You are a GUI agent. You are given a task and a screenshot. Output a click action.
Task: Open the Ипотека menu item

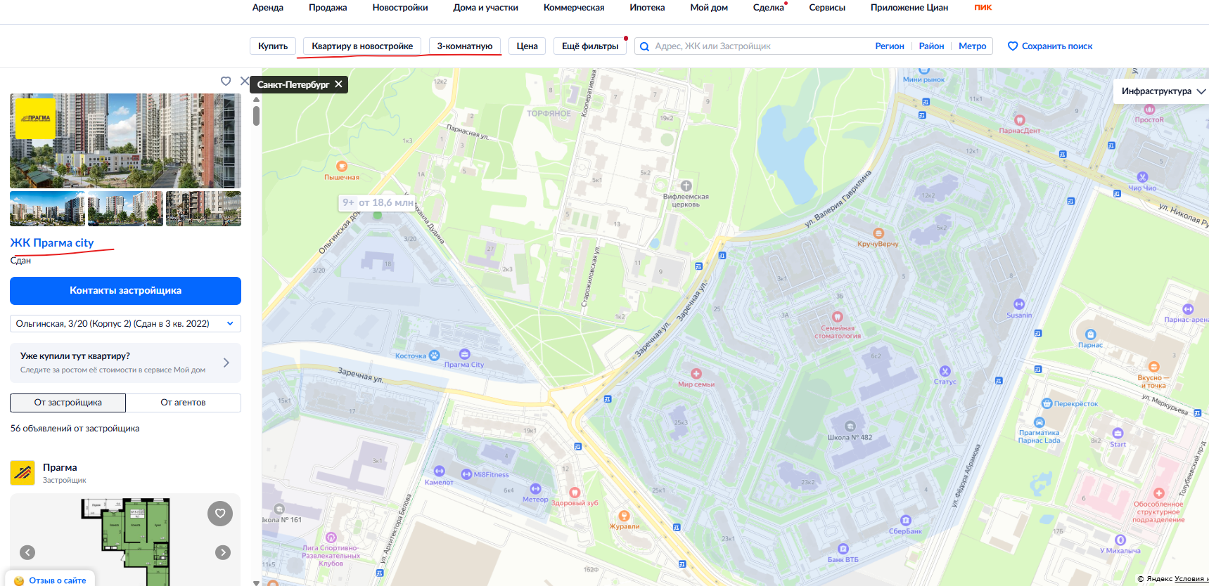[x=647, y=8]
